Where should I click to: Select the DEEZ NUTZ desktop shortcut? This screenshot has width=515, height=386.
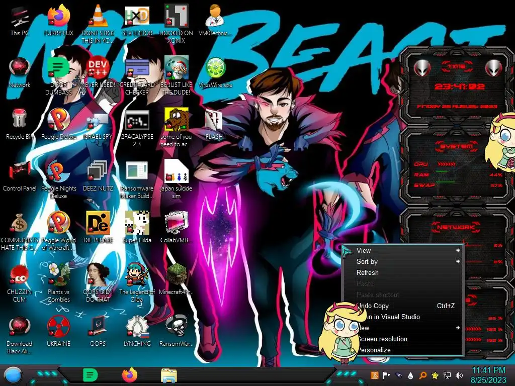pos(98,176)
